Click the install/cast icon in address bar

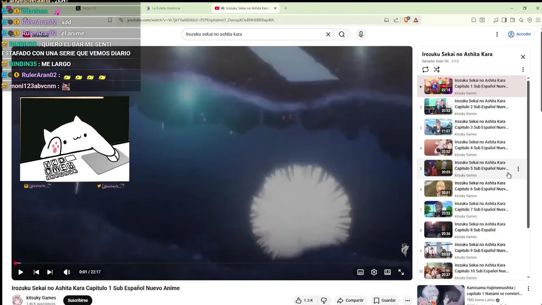click(387, 20)
